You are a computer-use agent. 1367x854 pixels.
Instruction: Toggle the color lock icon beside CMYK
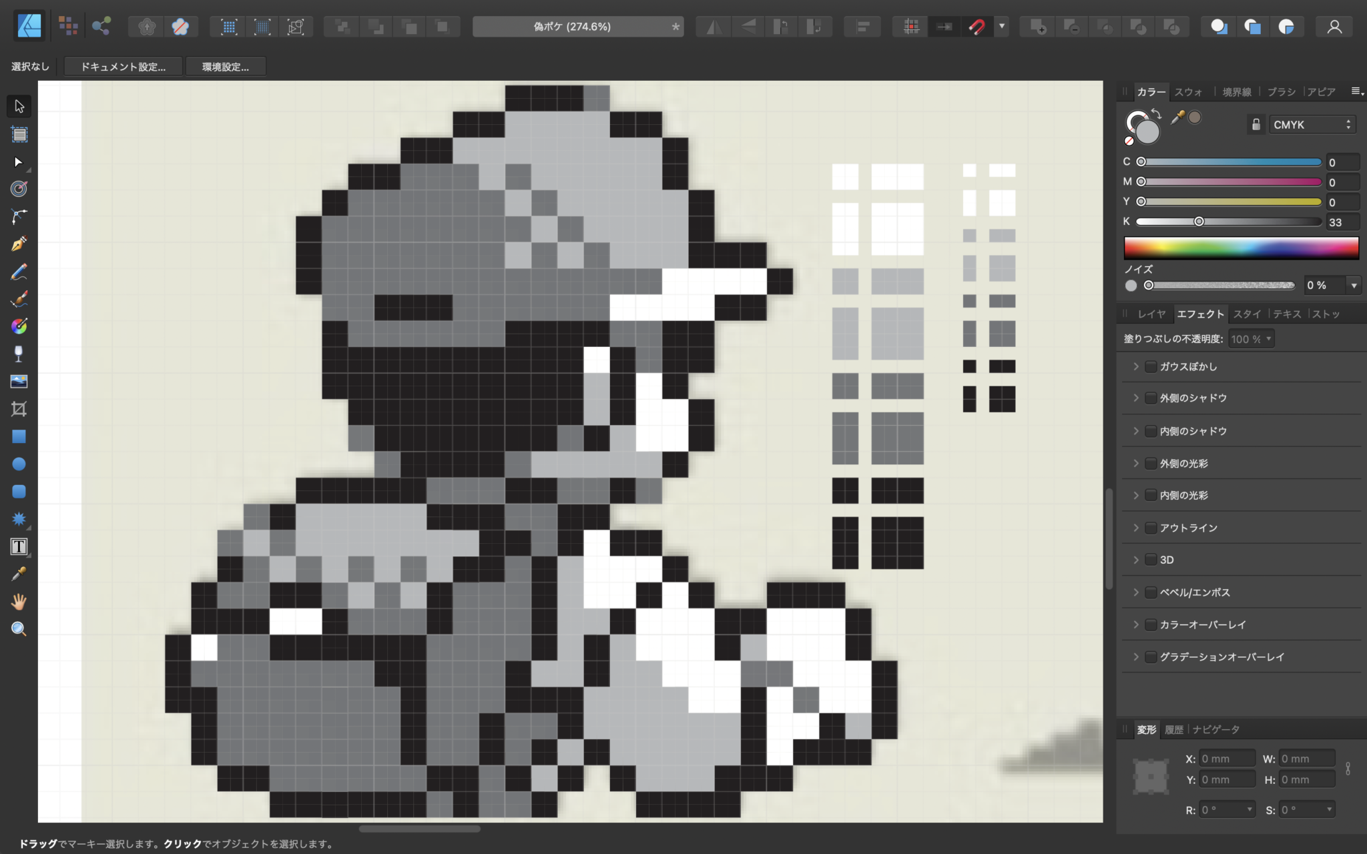[x=1256, y=125]
